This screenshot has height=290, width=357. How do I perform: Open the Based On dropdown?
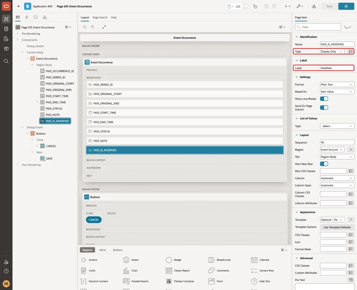point(337,92)
